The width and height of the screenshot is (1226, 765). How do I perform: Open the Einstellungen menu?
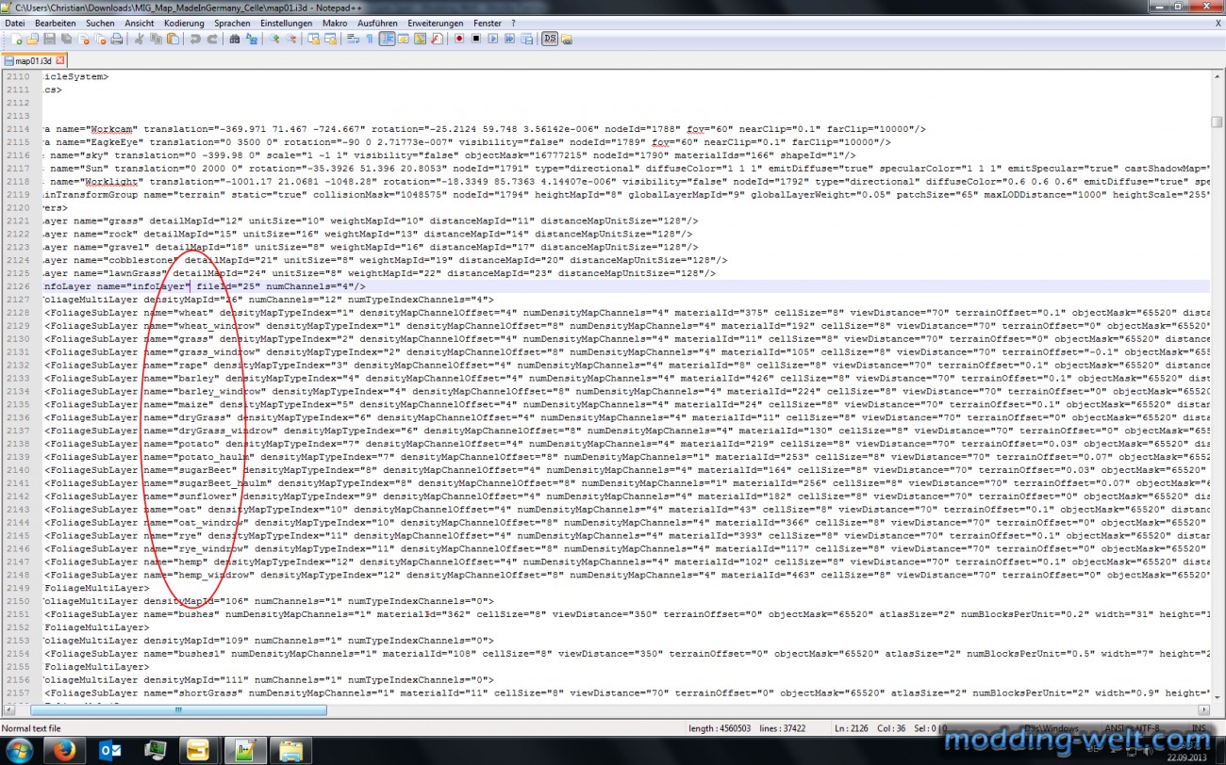click(287, 23)
